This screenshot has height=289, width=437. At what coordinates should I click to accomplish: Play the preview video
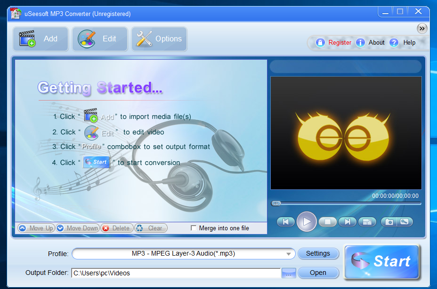[x=307, y=222]
